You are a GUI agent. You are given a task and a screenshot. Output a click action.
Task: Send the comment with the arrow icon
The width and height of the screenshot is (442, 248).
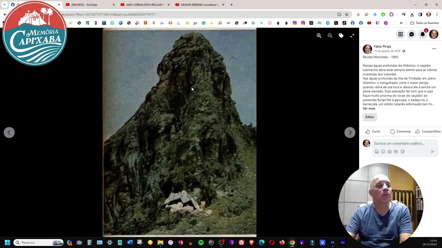point(433,152)
